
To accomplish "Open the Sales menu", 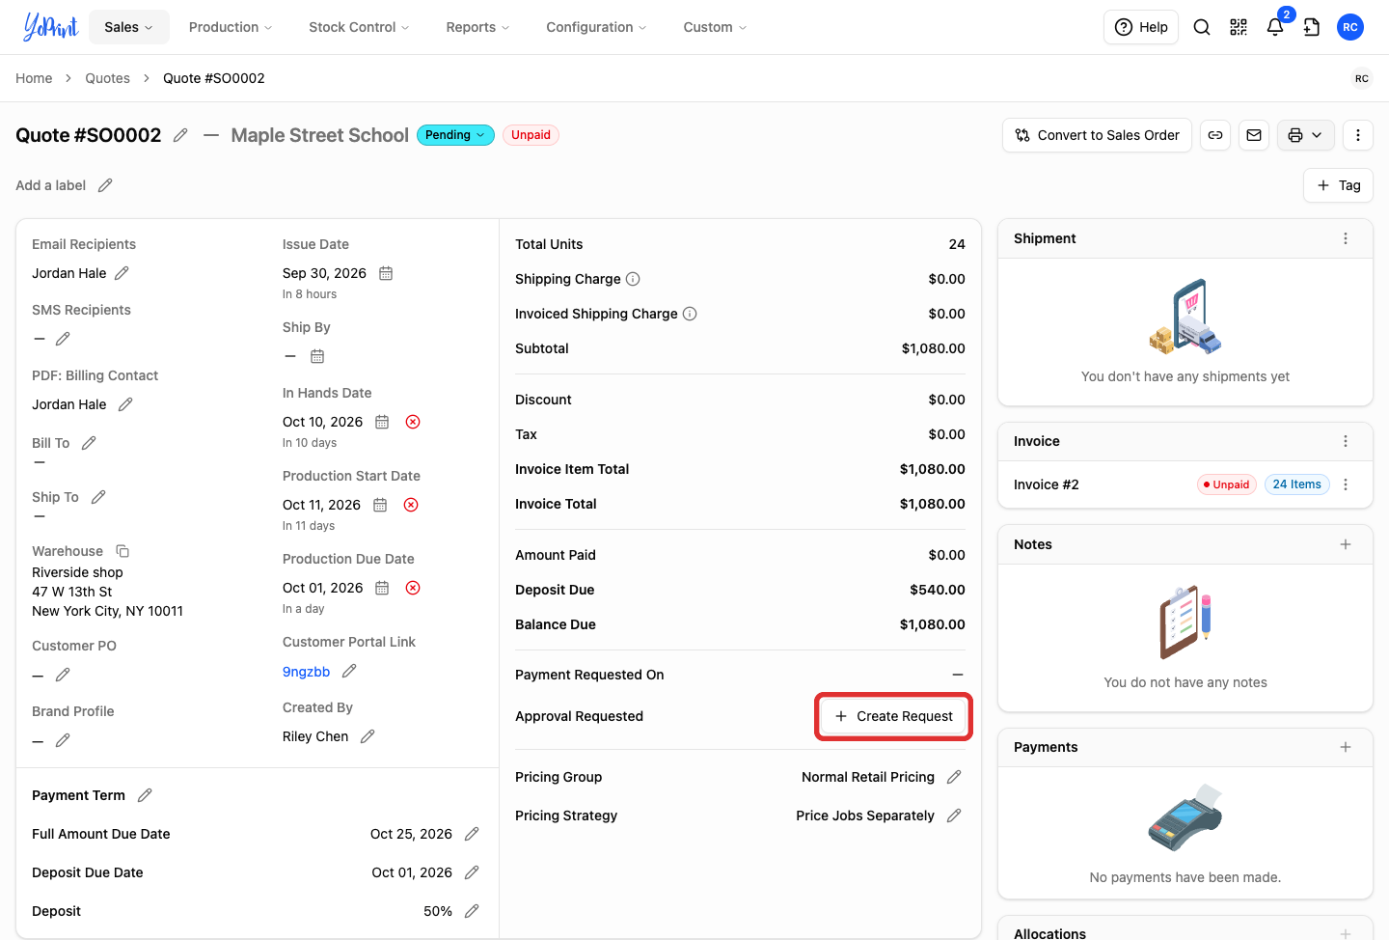I will click(x=129, y=27).
